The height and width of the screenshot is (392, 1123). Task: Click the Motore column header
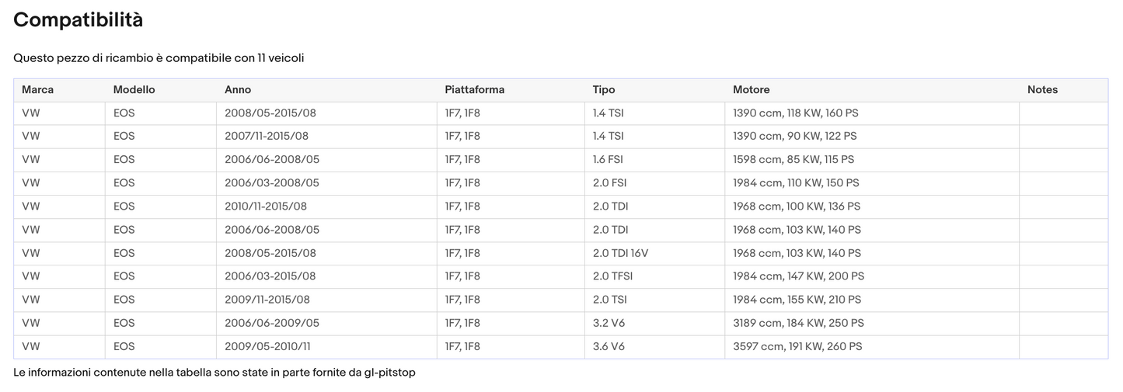(751, 90)
